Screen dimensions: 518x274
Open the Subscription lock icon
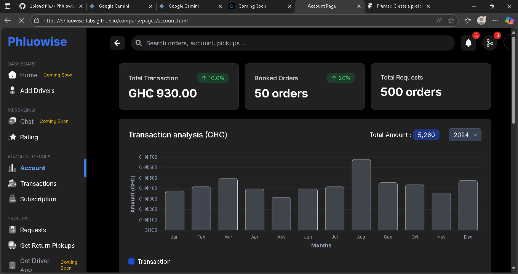coord(13,199)
